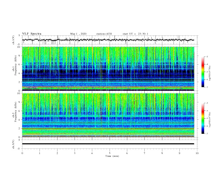Screen dimensions: 222x172
Task: Click time axis tick label "10"
Action: [x=197, y=153]
